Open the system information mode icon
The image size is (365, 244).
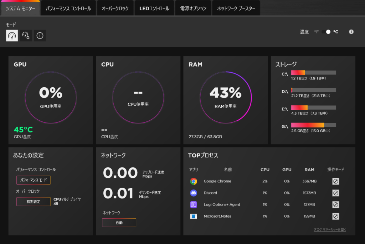pyautogui.click(x=40, y=36)
